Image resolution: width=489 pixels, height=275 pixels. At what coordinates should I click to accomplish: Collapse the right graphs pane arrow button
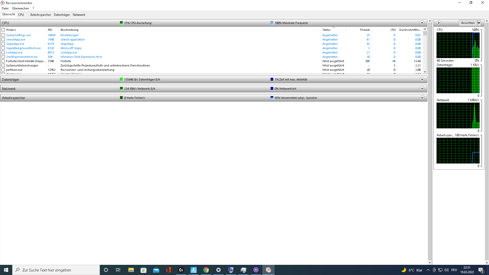[x=439, y=23]
